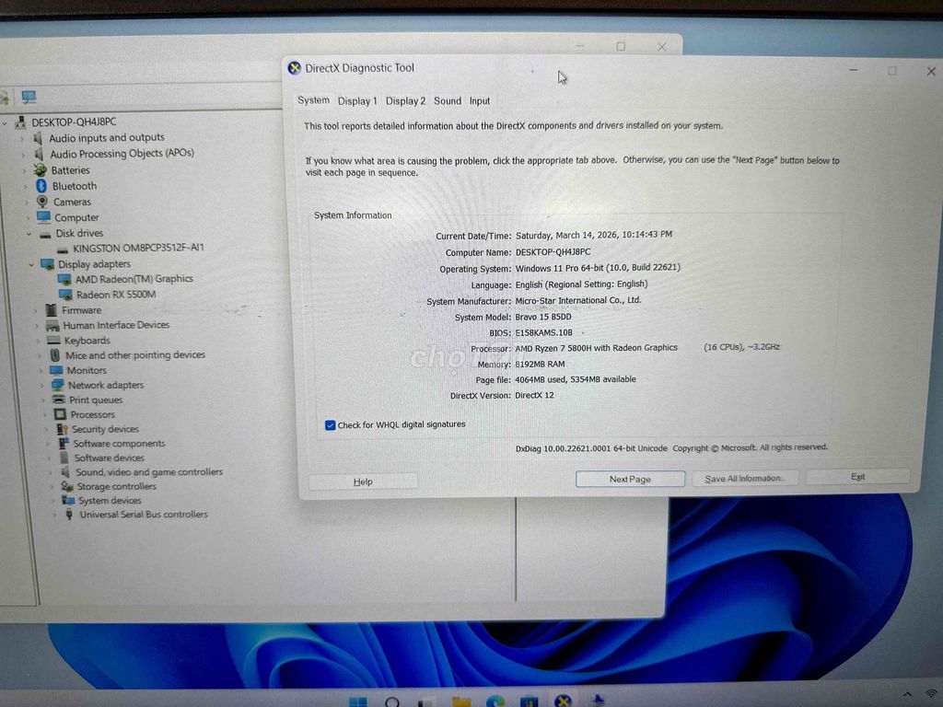
Task: Toggle Check for WHQL digital signatures
Action: 330,425
